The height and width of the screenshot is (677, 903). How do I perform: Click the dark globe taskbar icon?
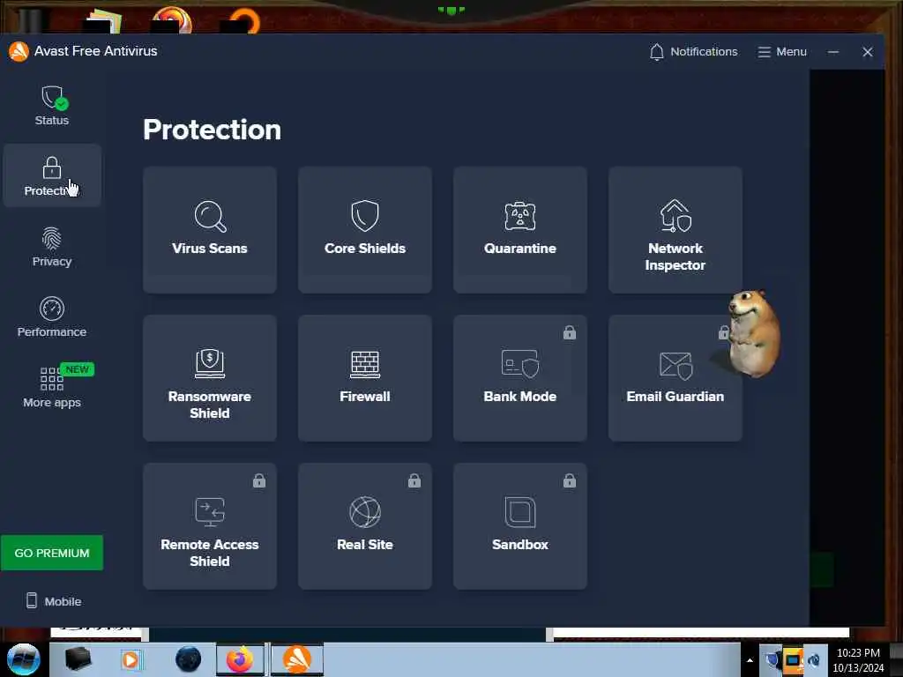189,659
